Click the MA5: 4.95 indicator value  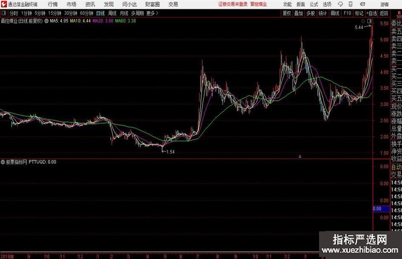tap(59, 21)
